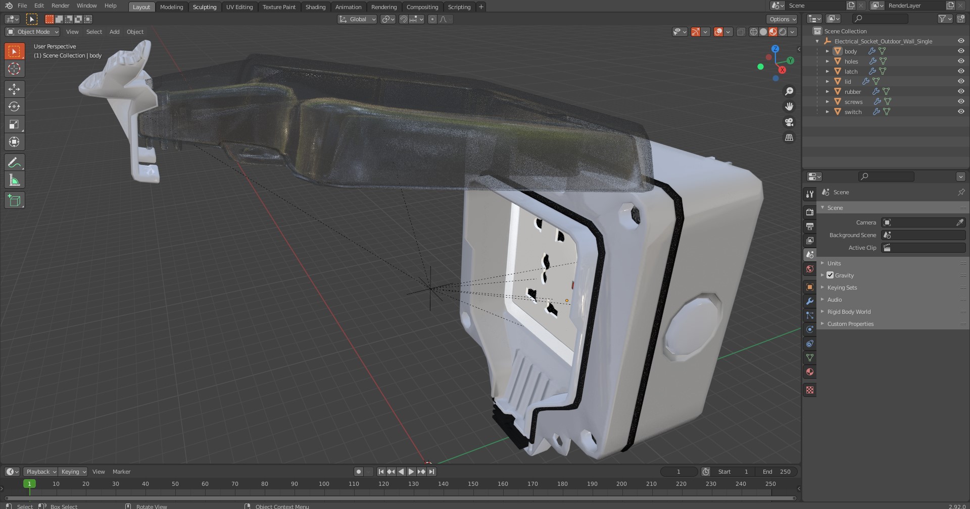Select solid viewport shading sphere
970x509 pixels.
pos(763,32)
